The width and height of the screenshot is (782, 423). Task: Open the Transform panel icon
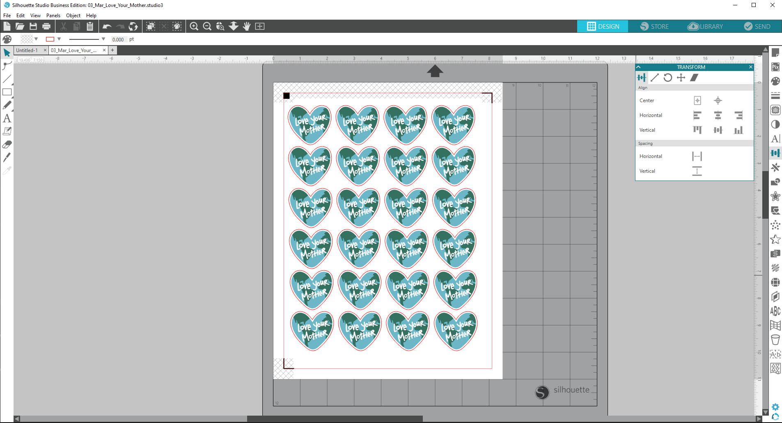tap(775, 153)
